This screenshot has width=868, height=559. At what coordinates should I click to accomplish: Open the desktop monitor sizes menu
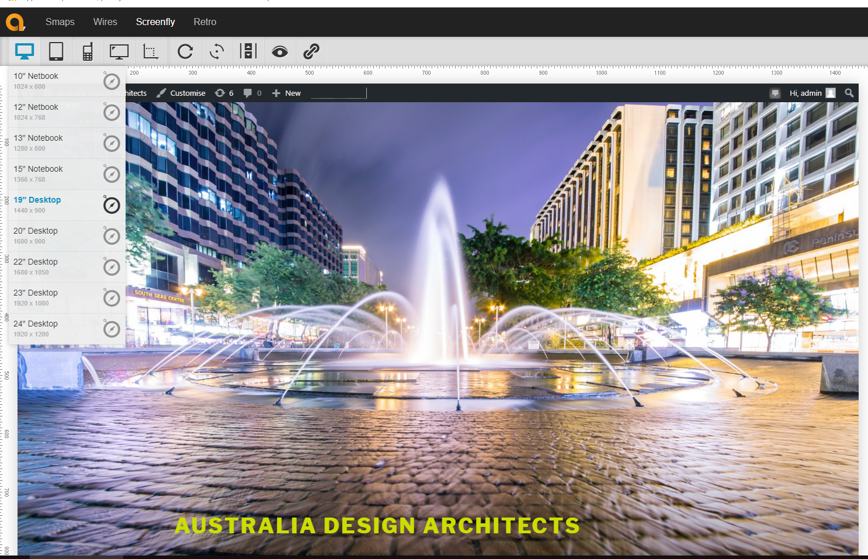click(x=25, y=51)
